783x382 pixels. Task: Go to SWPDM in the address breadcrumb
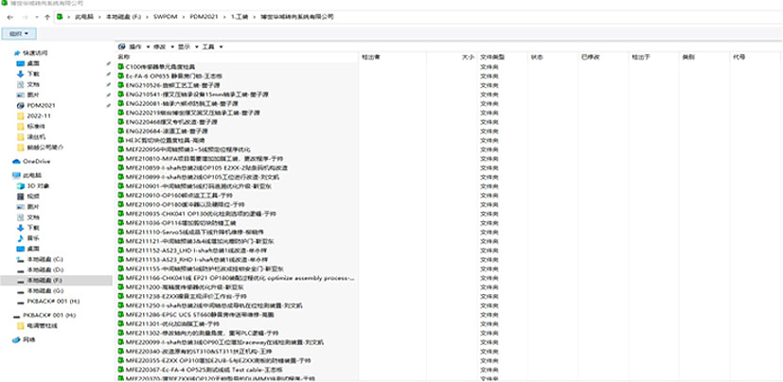[x=167, y=17]
